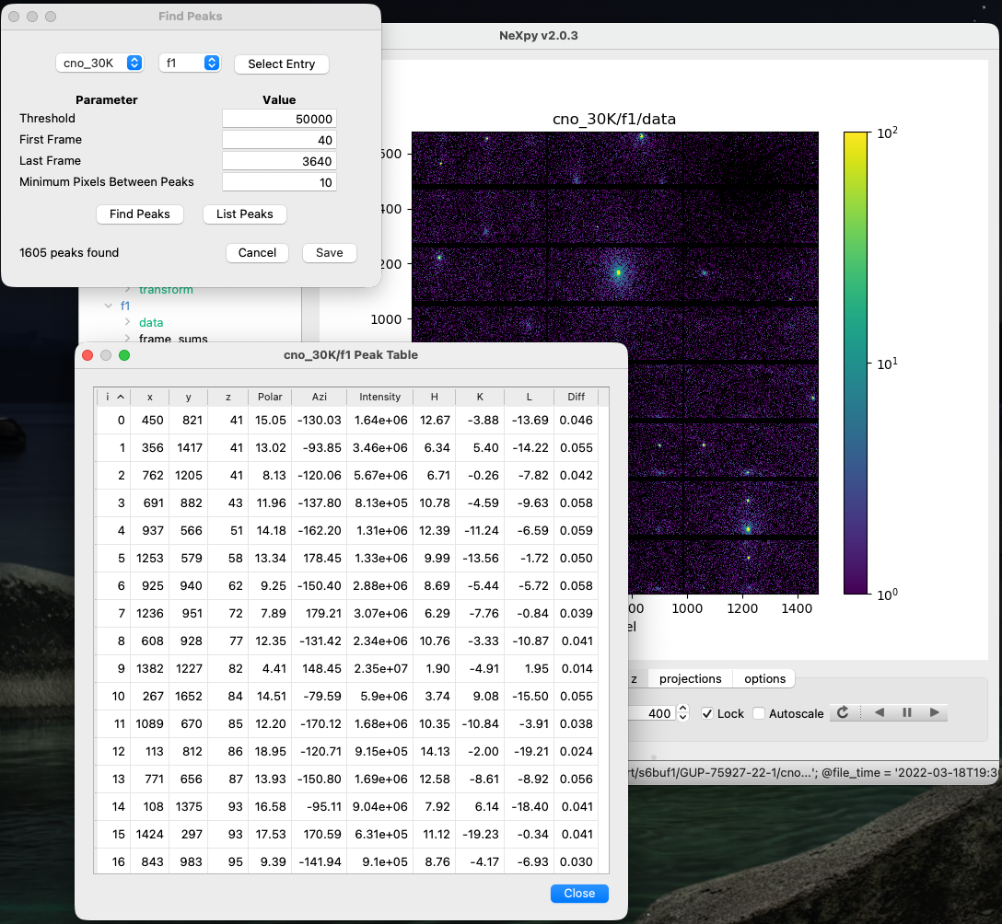The height and width of the screenshot is (924, 1002).
Task: Sort peak table by Polar column
Action: pos(270,397)
